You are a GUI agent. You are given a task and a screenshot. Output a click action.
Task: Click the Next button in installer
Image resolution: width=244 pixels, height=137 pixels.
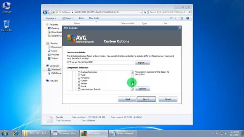146,99
